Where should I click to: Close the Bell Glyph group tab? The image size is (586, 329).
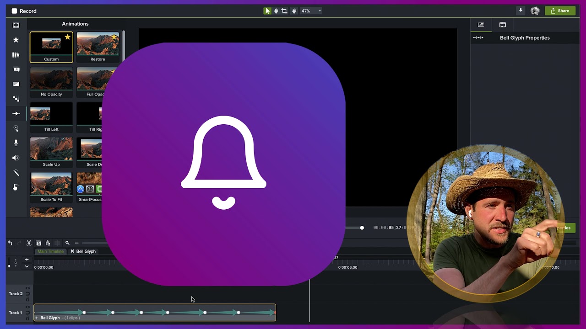coord(72,251)
